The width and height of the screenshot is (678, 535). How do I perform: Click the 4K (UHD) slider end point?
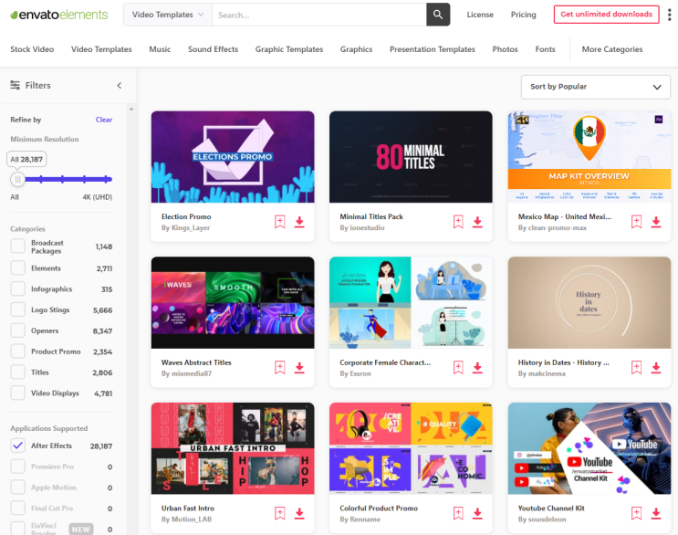(x=107, y=179)
